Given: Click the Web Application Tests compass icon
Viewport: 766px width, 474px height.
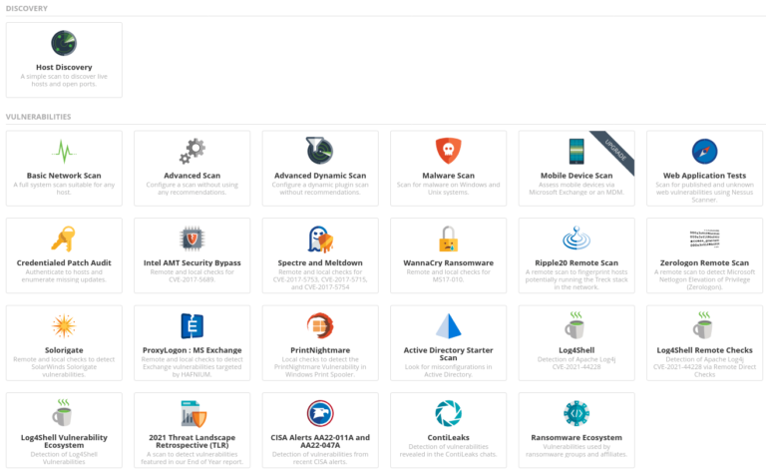Looking at the screenshot, I should click(x=704, y=152).
